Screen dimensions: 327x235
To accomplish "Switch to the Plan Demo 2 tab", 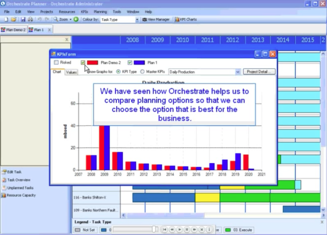I will 13,30.
